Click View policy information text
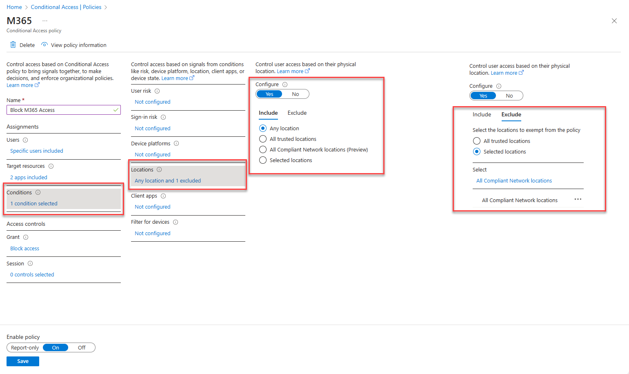629x374 pixels. tap(79, 45)
